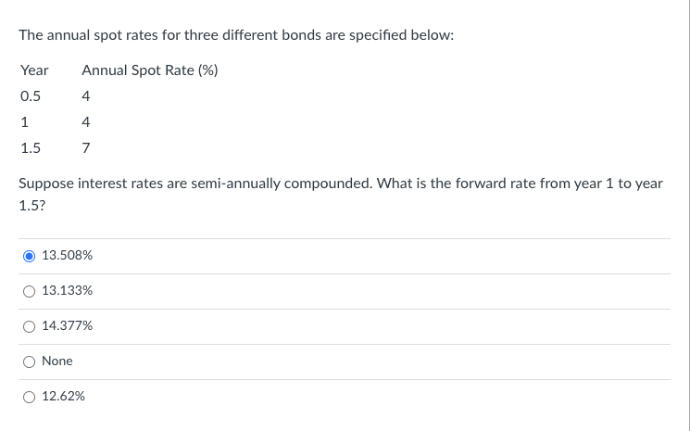This screenshot has width=690, height=431.
Task: Click the "12.62%" answer label text
Action: coord(64,396)
